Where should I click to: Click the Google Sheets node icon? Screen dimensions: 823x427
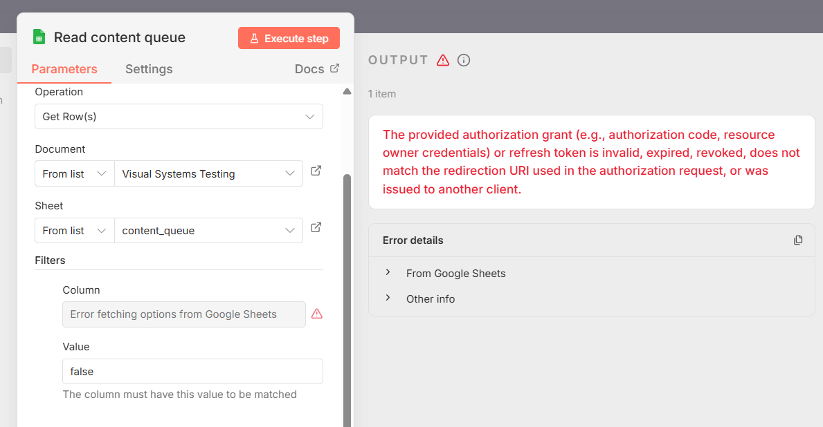pyautogui.click(x=38, y=37)
